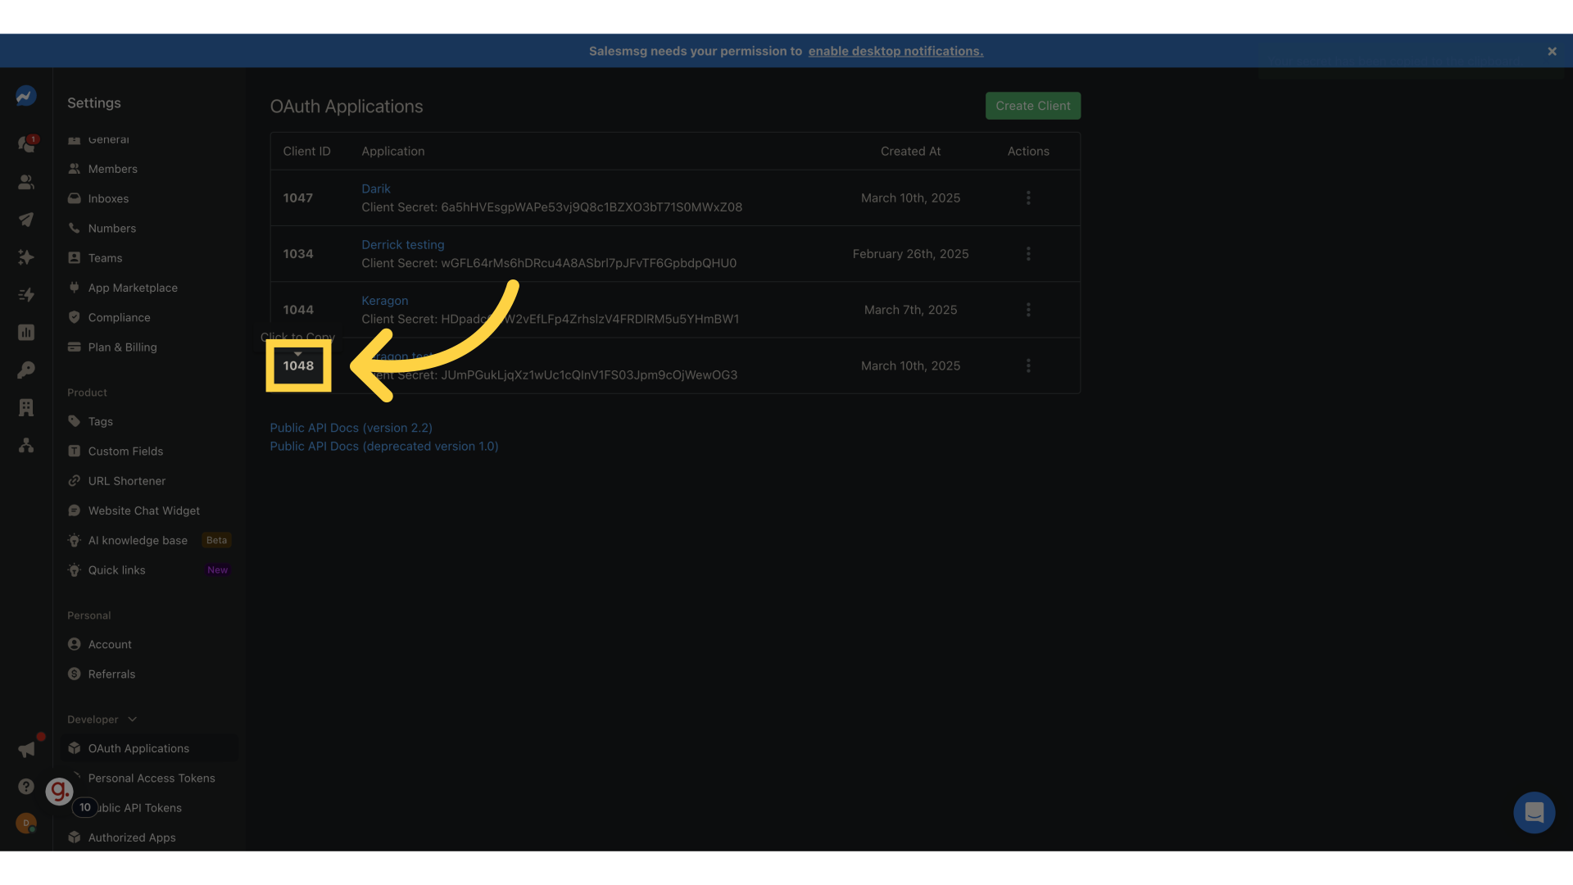Image resolution: width=1573 pixels, height=885 pixels.
Task: Click the user avatar at bottom left
Action: point(26,824)
